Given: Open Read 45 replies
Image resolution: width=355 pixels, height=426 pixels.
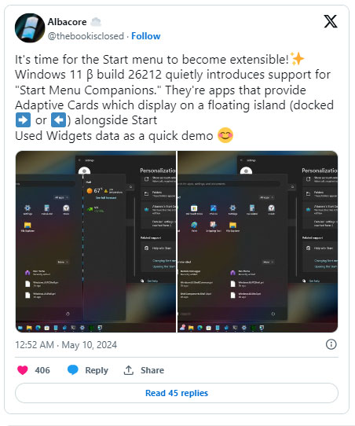Looking at the screenshot, I should point(177,393).
